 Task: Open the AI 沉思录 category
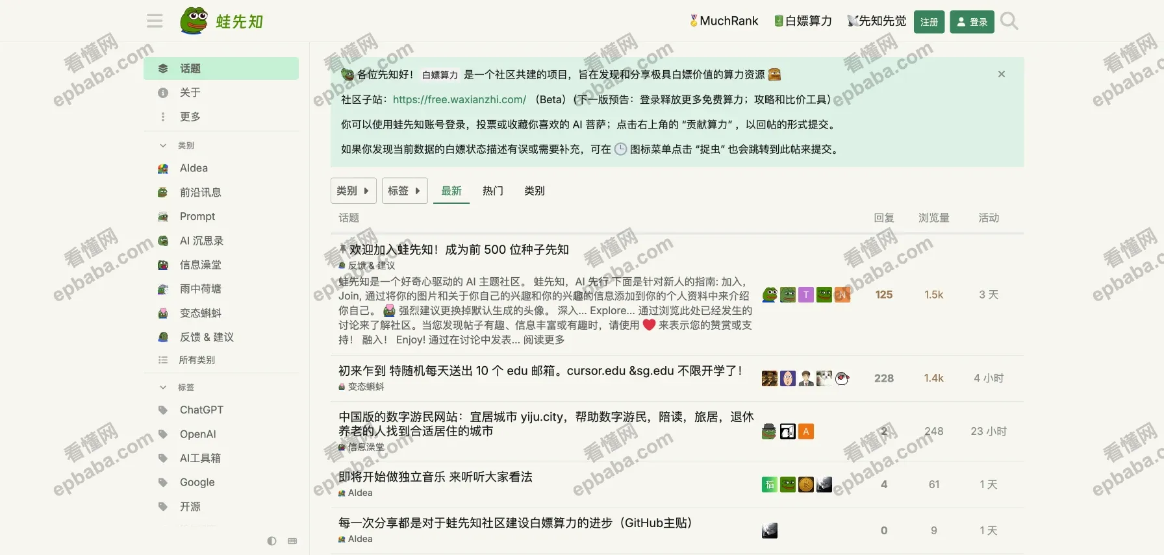coord(221,240)
